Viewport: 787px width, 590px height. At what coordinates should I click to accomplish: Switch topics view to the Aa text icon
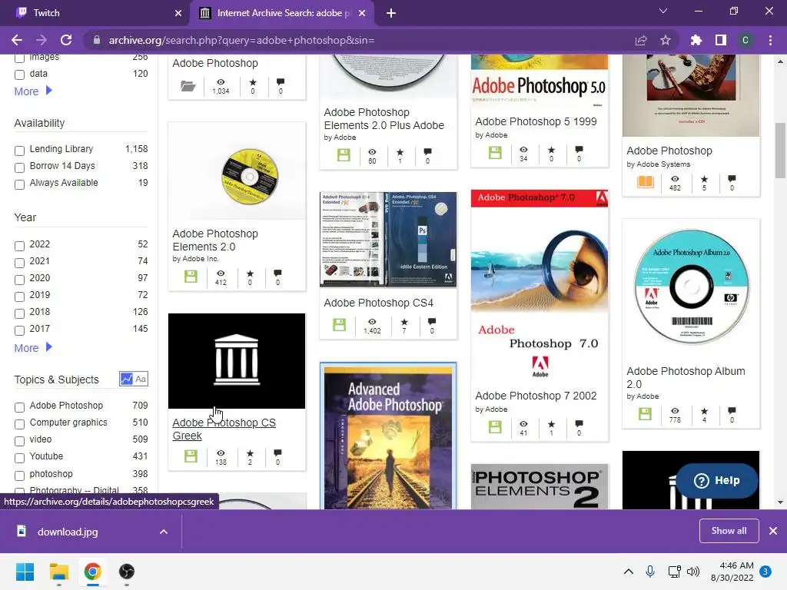pos(141,379)
